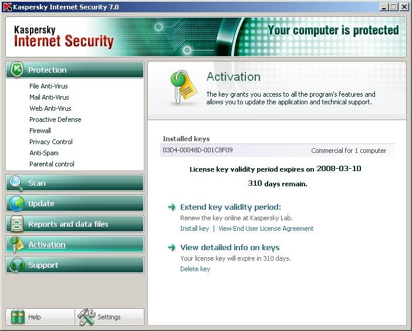Select the Activation section
Image resolution: width=412 pixels, height=331 pixels.
(x=75, y=244)
